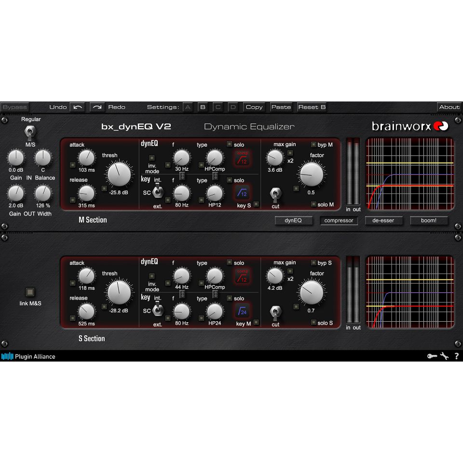Click the S Section 44 Hz frequency knob

coord(182,276)
